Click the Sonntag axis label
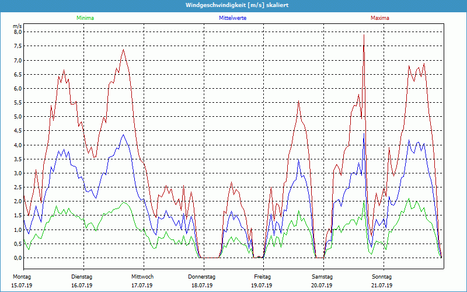 click(x=382, y=277)
